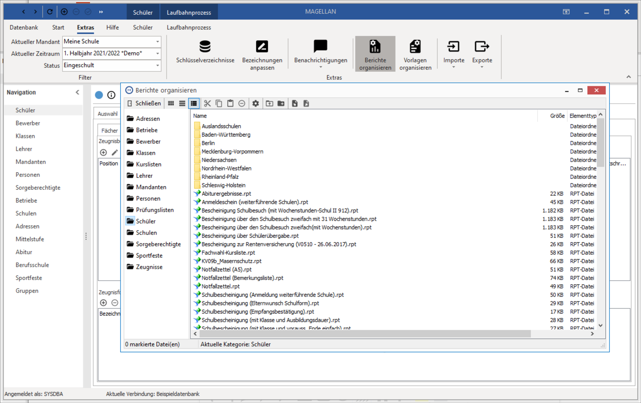Open the Importe menu icon

tap(453, 47)
